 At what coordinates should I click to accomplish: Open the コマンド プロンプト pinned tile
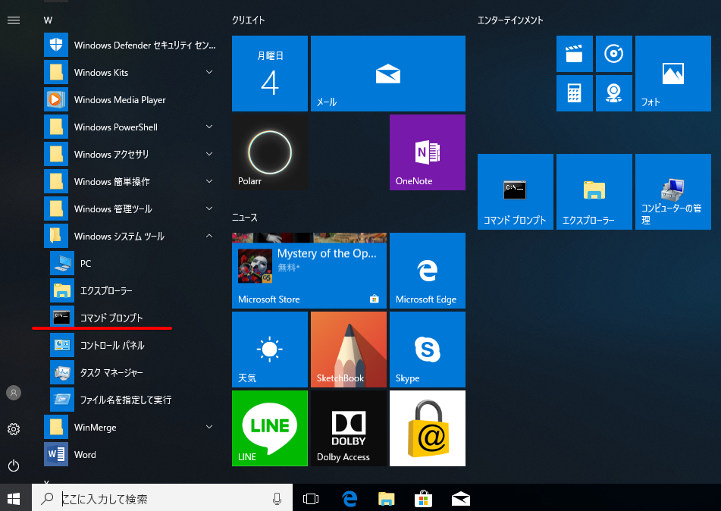516,192
